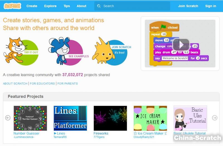Open the Explore menu item
This screenshot has height=146, width=223.
click(50, 6)
